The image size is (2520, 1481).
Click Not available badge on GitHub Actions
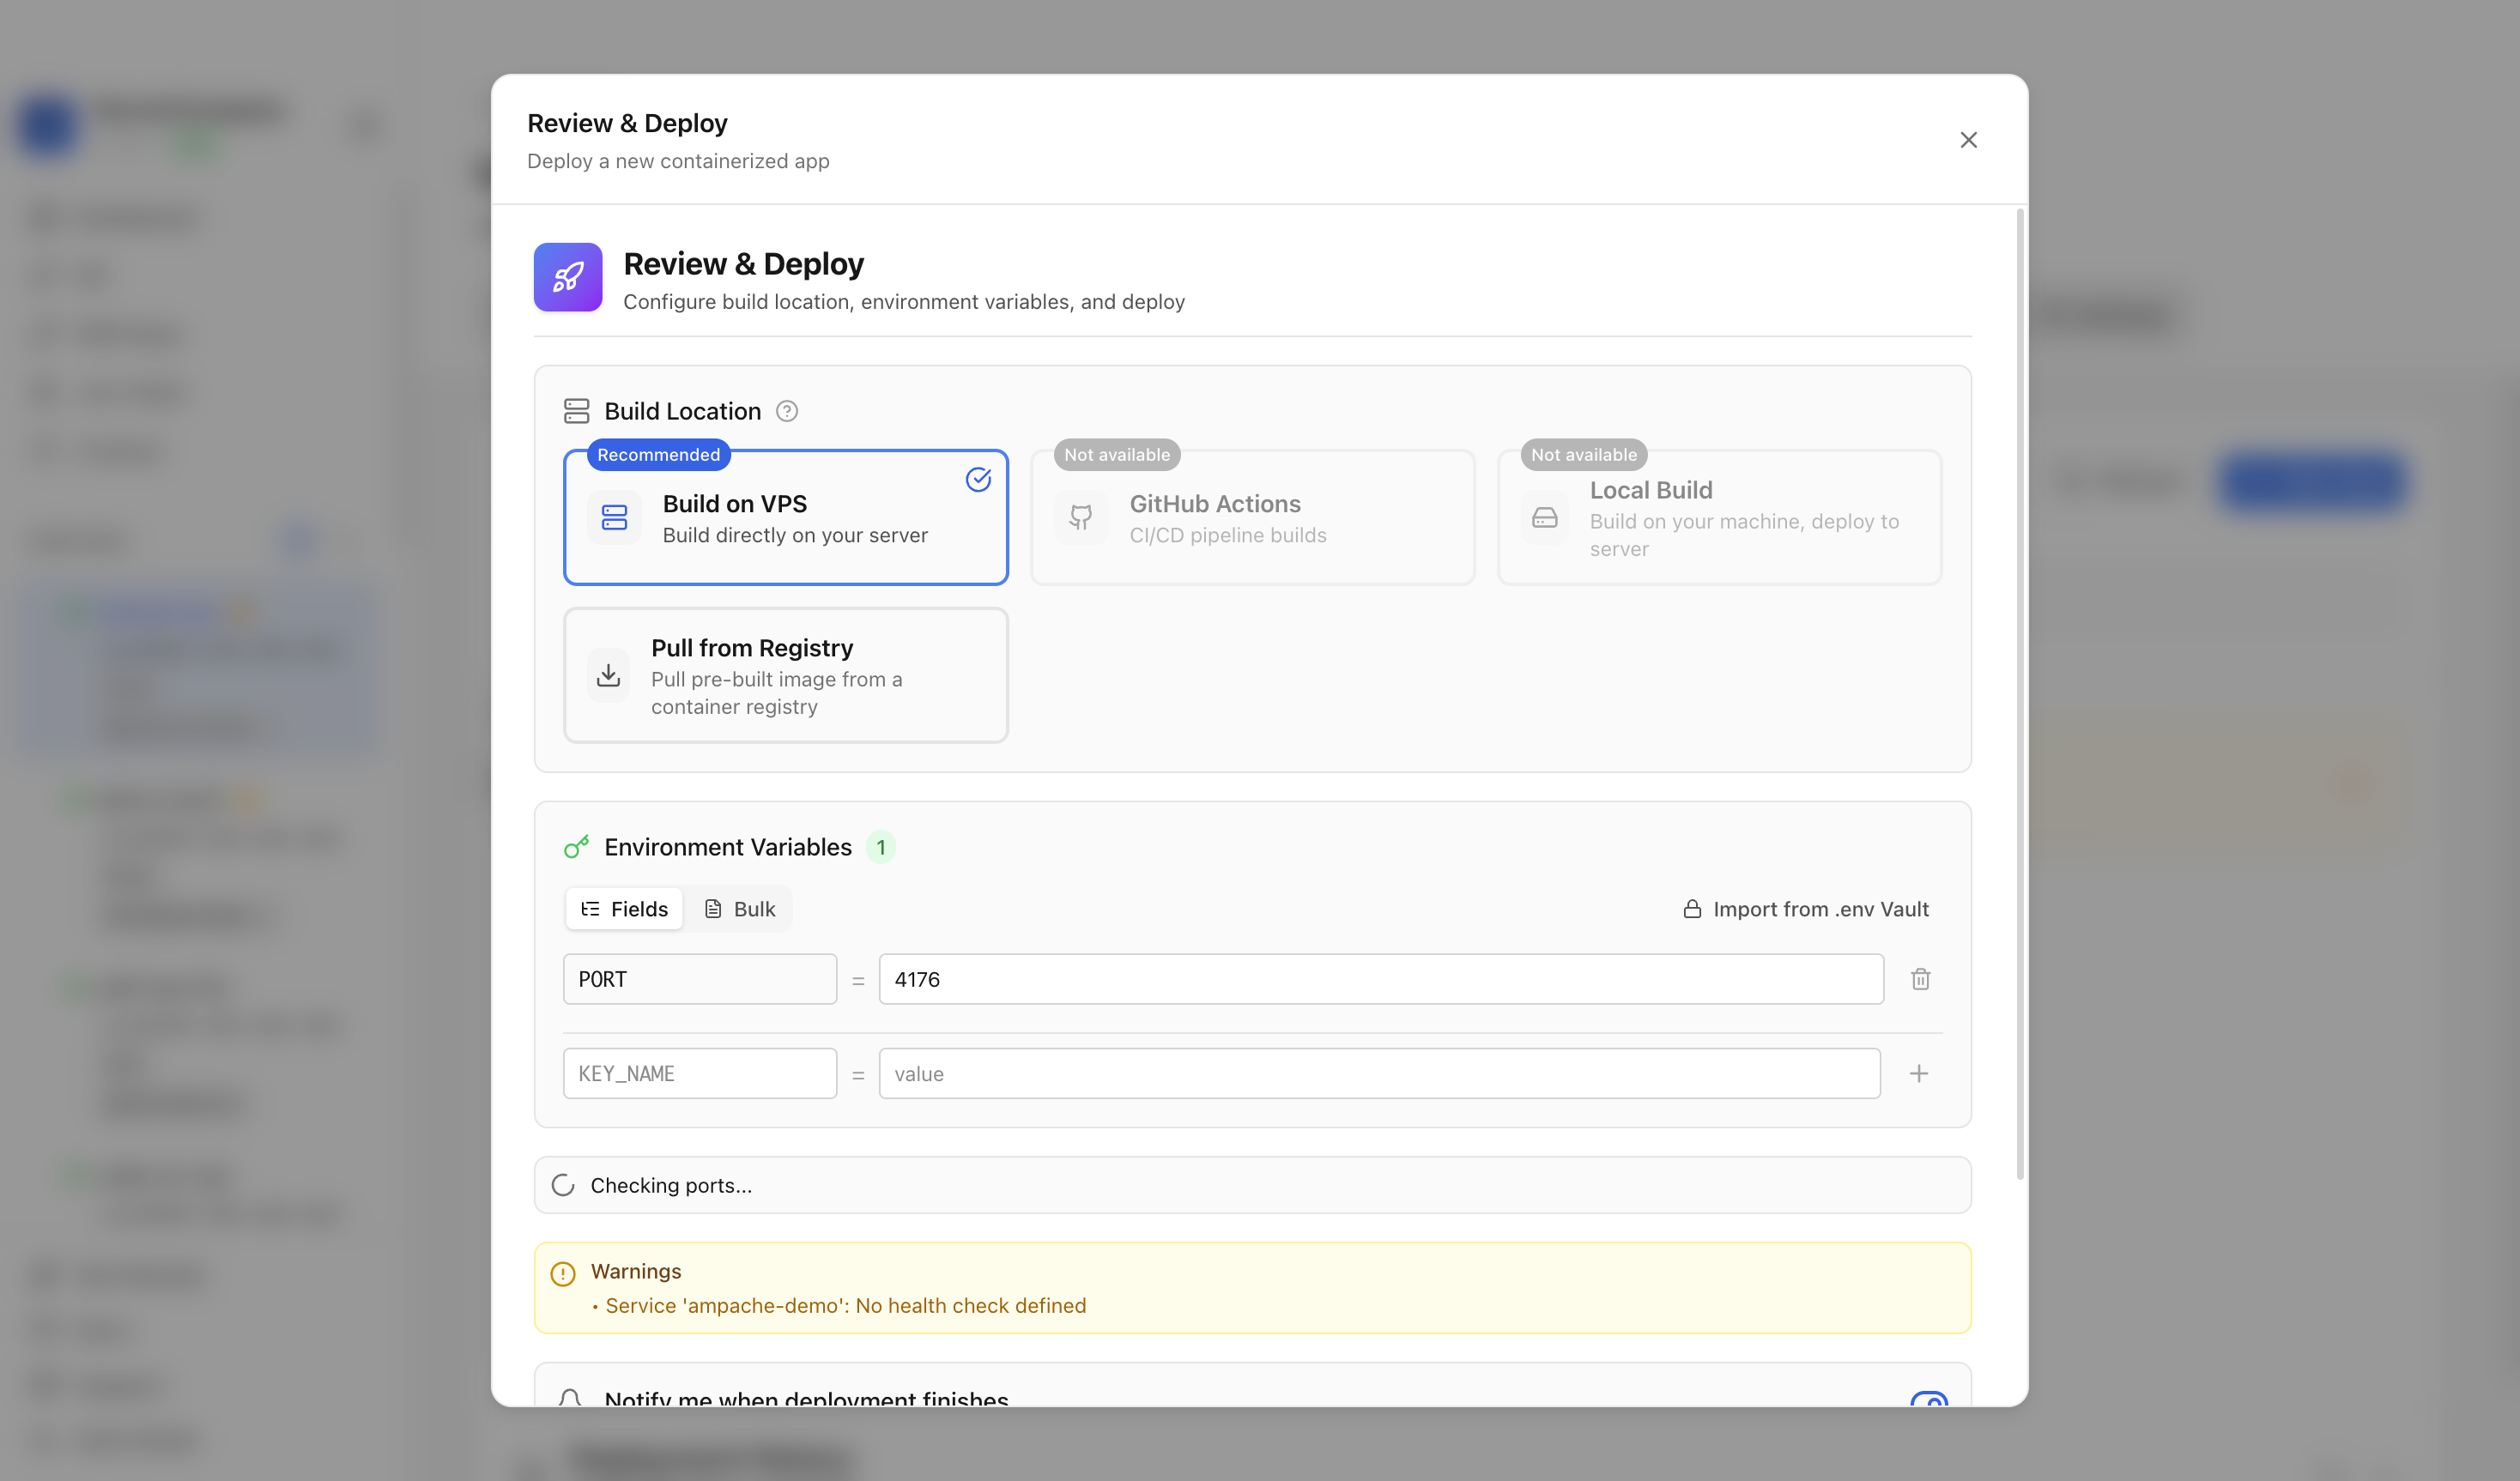(x=1117, y=455)
